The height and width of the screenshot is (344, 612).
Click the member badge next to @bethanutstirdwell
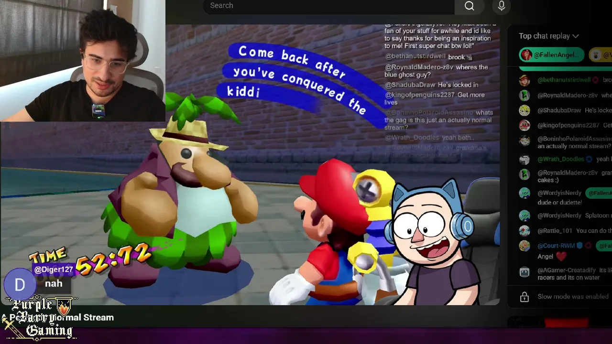click(595, 80)
